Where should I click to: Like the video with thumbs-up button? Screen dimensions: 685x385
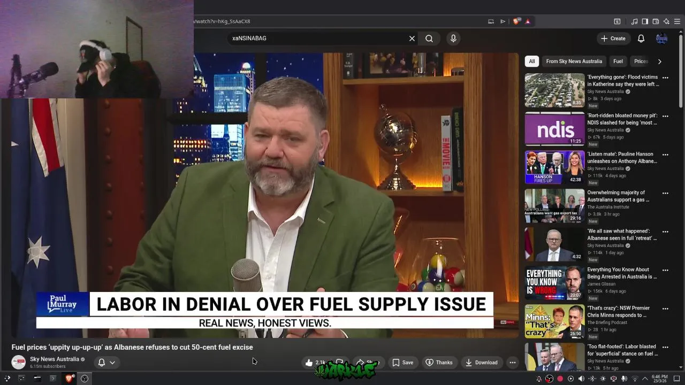click(316, 363)
